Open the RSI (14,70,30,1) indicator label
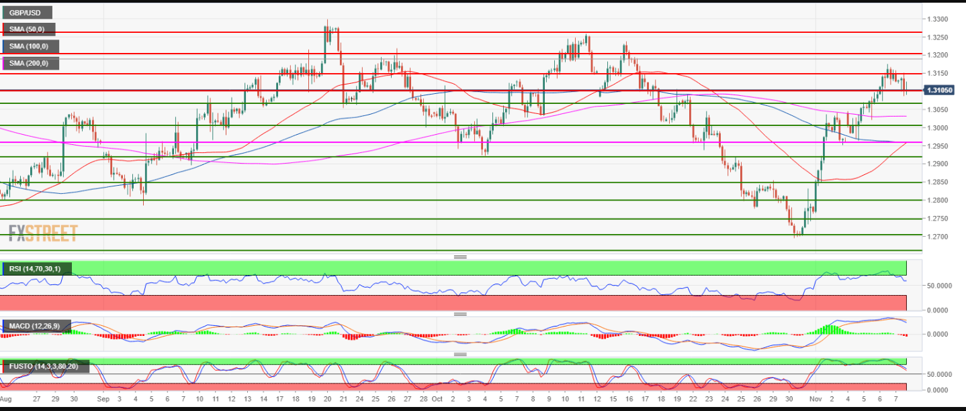Viewport: 966px width, 411px height. [x=36, y=269]
